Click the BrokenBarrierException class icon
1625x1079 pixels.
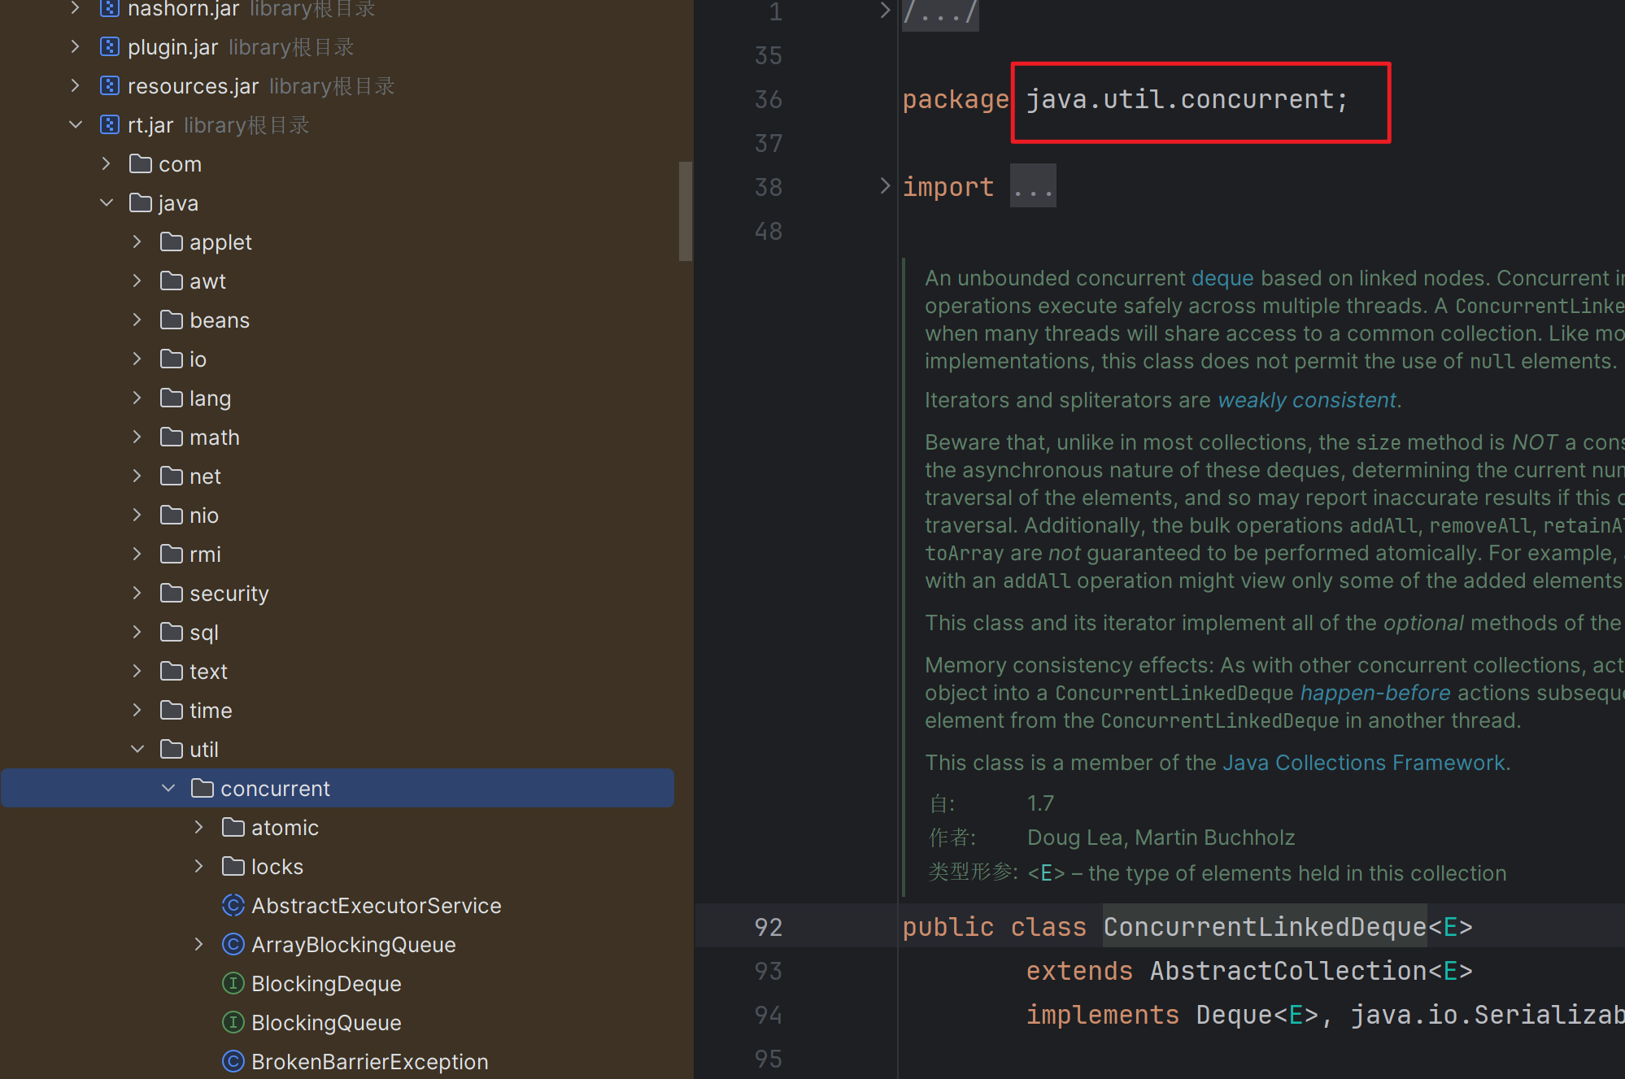[233, 1062]
